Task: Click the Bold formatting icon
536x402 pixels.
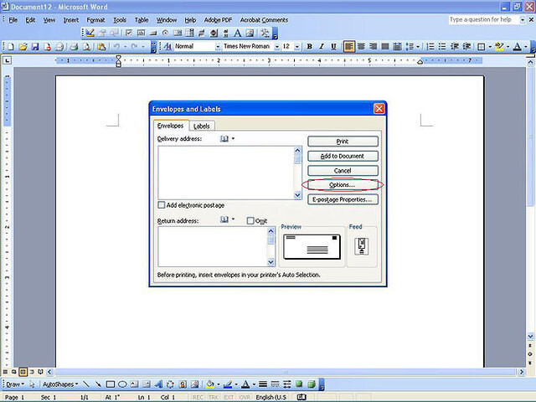Action: [309, 47]
